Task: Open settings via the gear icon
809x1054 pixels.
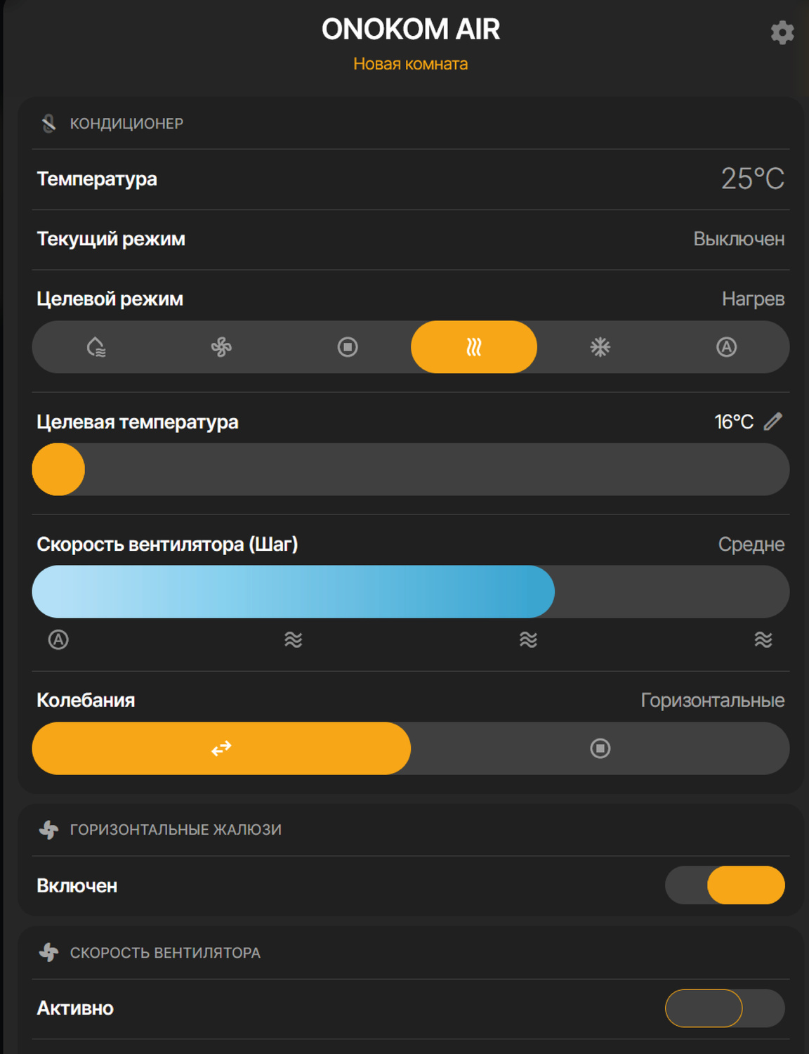Action: [782, 32]
